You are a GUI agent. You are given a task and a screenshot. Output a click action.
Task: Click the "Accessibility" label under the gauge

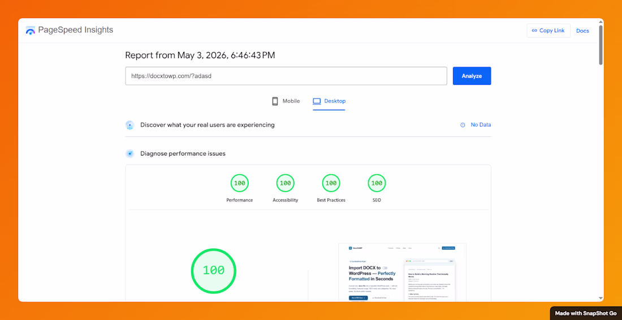pyautogui.click(x=285, y=200)
